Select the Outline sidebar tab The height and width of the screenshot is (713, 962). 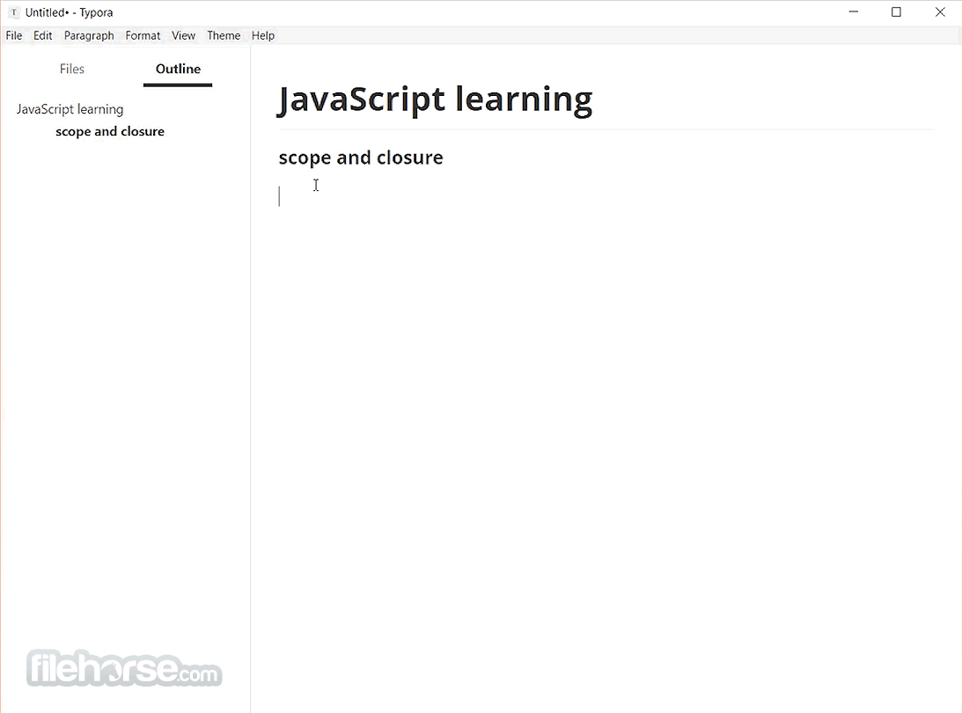tap(178, 69)
